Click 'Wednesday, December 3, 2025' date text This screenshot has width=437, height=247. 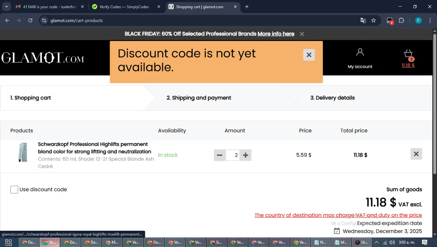pos(382,231)
